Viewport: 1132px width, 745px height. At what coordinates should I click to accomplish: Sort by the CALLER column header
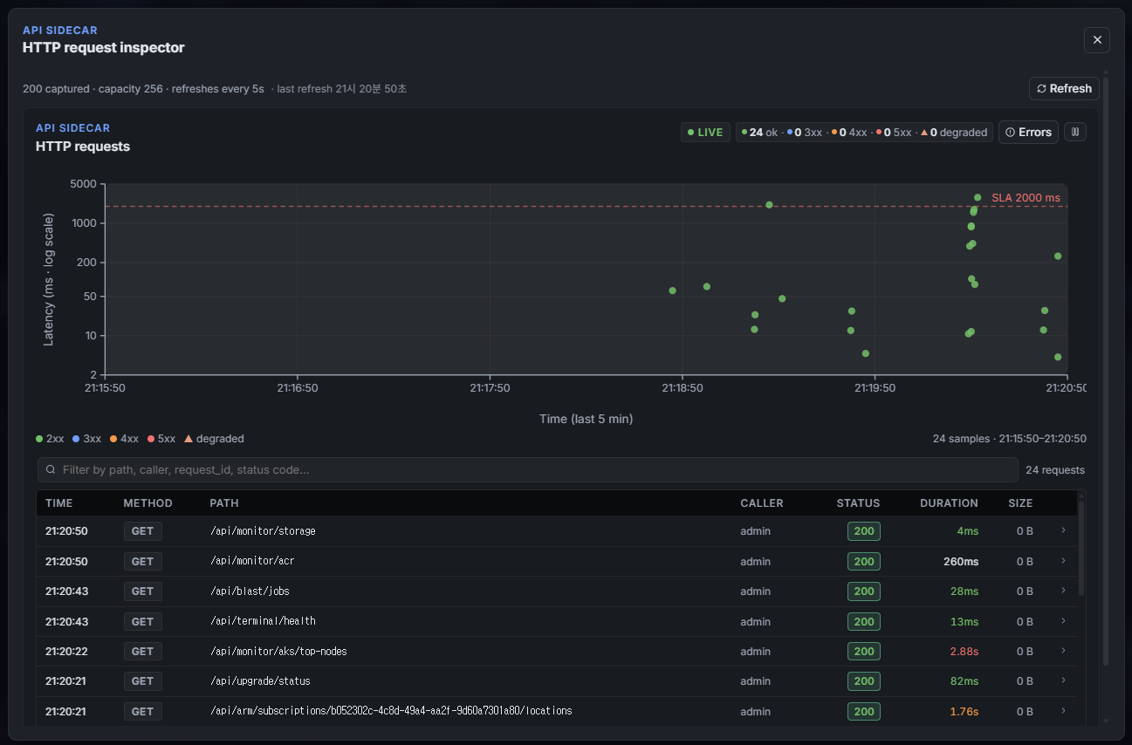click(762, 503)
